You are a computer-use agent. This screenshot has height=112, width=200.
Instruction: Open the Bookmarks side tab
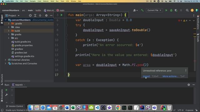[x=2, y=96]
